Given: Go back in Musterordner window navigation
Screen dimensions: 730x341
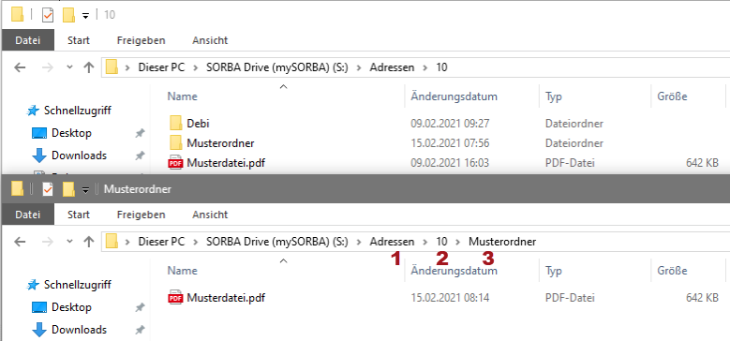Looking at the screenshot, I should [x=20, y=242].
